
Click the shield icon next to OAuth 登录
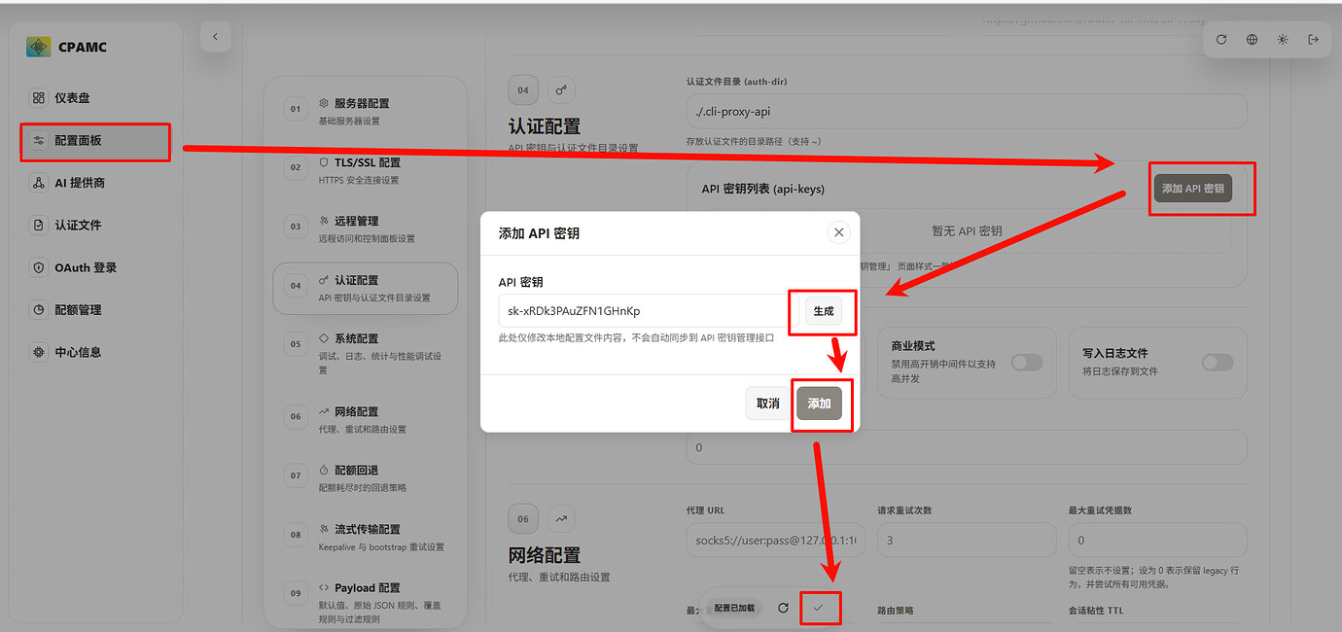point(39,267)
